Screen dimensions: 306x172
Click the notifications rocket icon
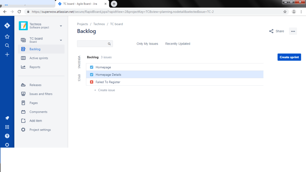pyautogui.click(x=7, y=118)
